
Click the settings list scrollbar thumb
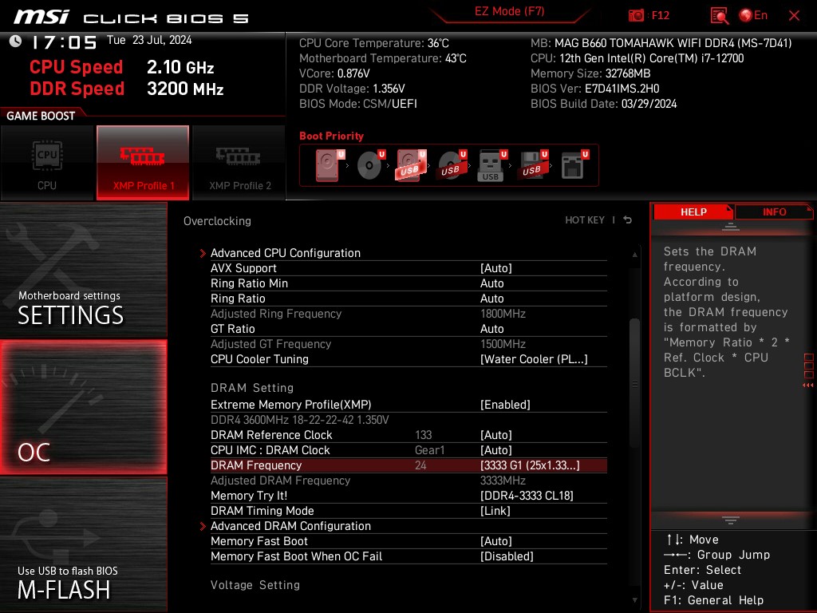pyautogui.click(x=634, y=383)
